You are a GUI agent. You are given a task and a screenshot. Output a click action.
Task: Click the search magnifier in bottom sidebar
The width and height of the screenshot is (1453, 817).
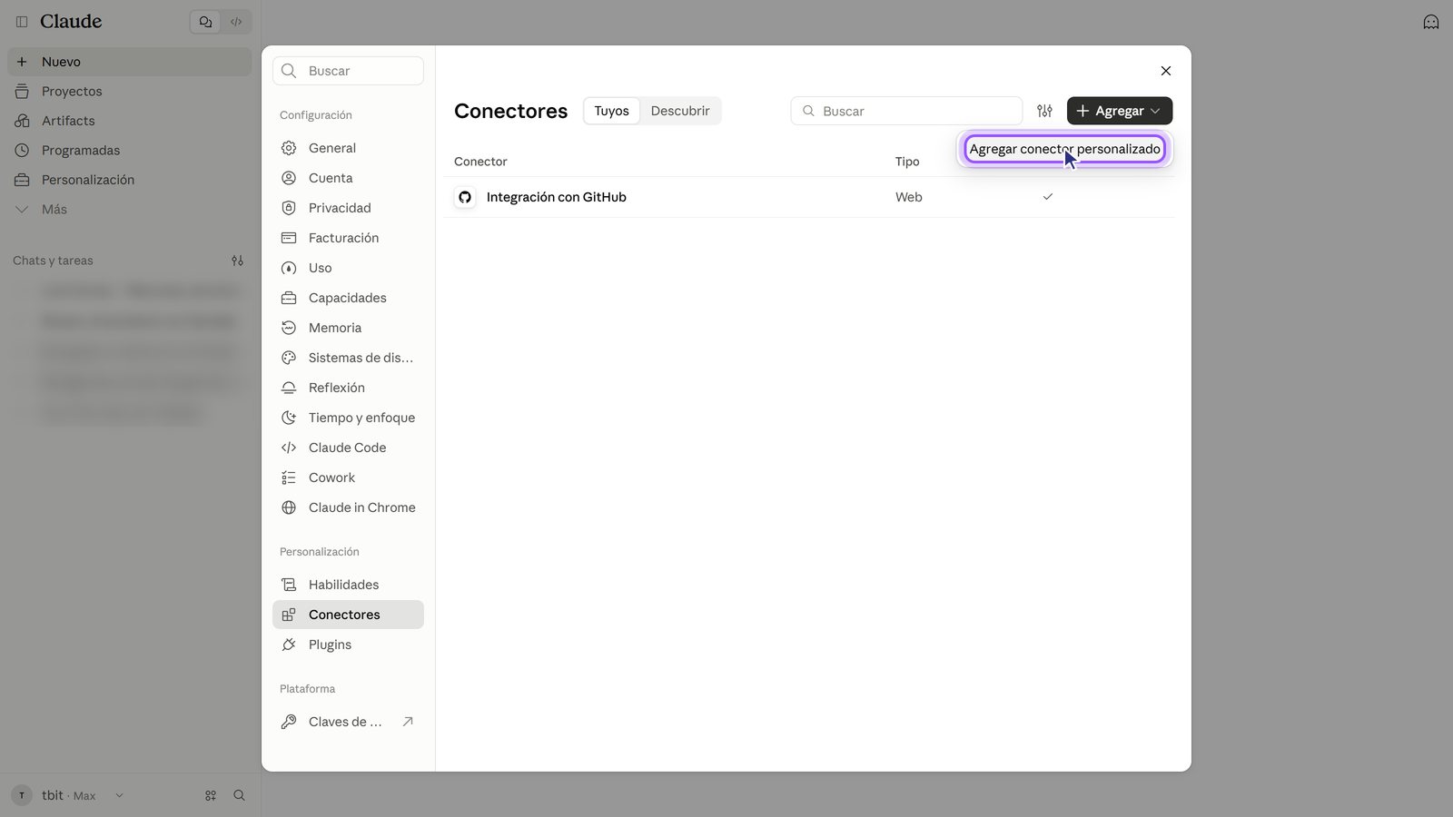tap(240, 795)
